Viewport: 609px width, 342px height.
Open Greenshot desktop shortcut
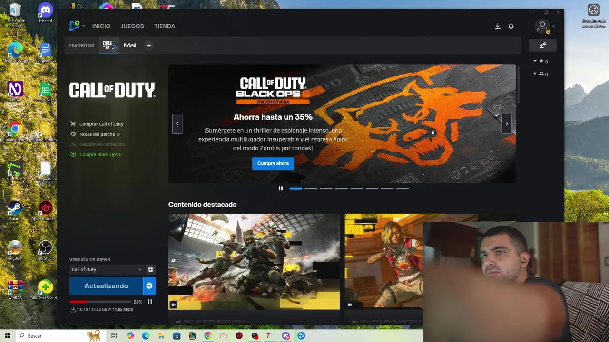pos(15,171)
